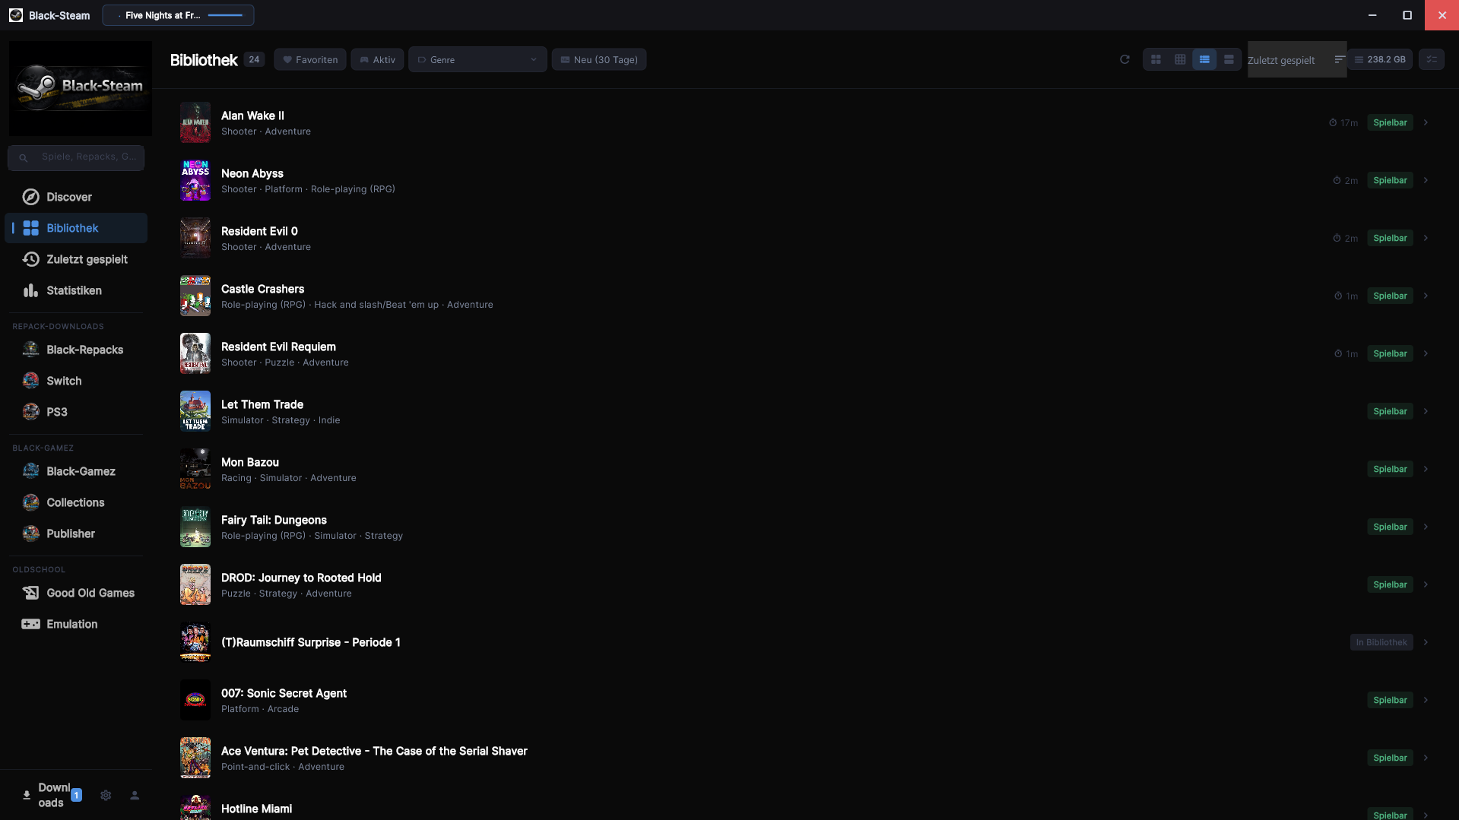Open the DROD: Journey to Rooted Hold title

coord(301,578)
